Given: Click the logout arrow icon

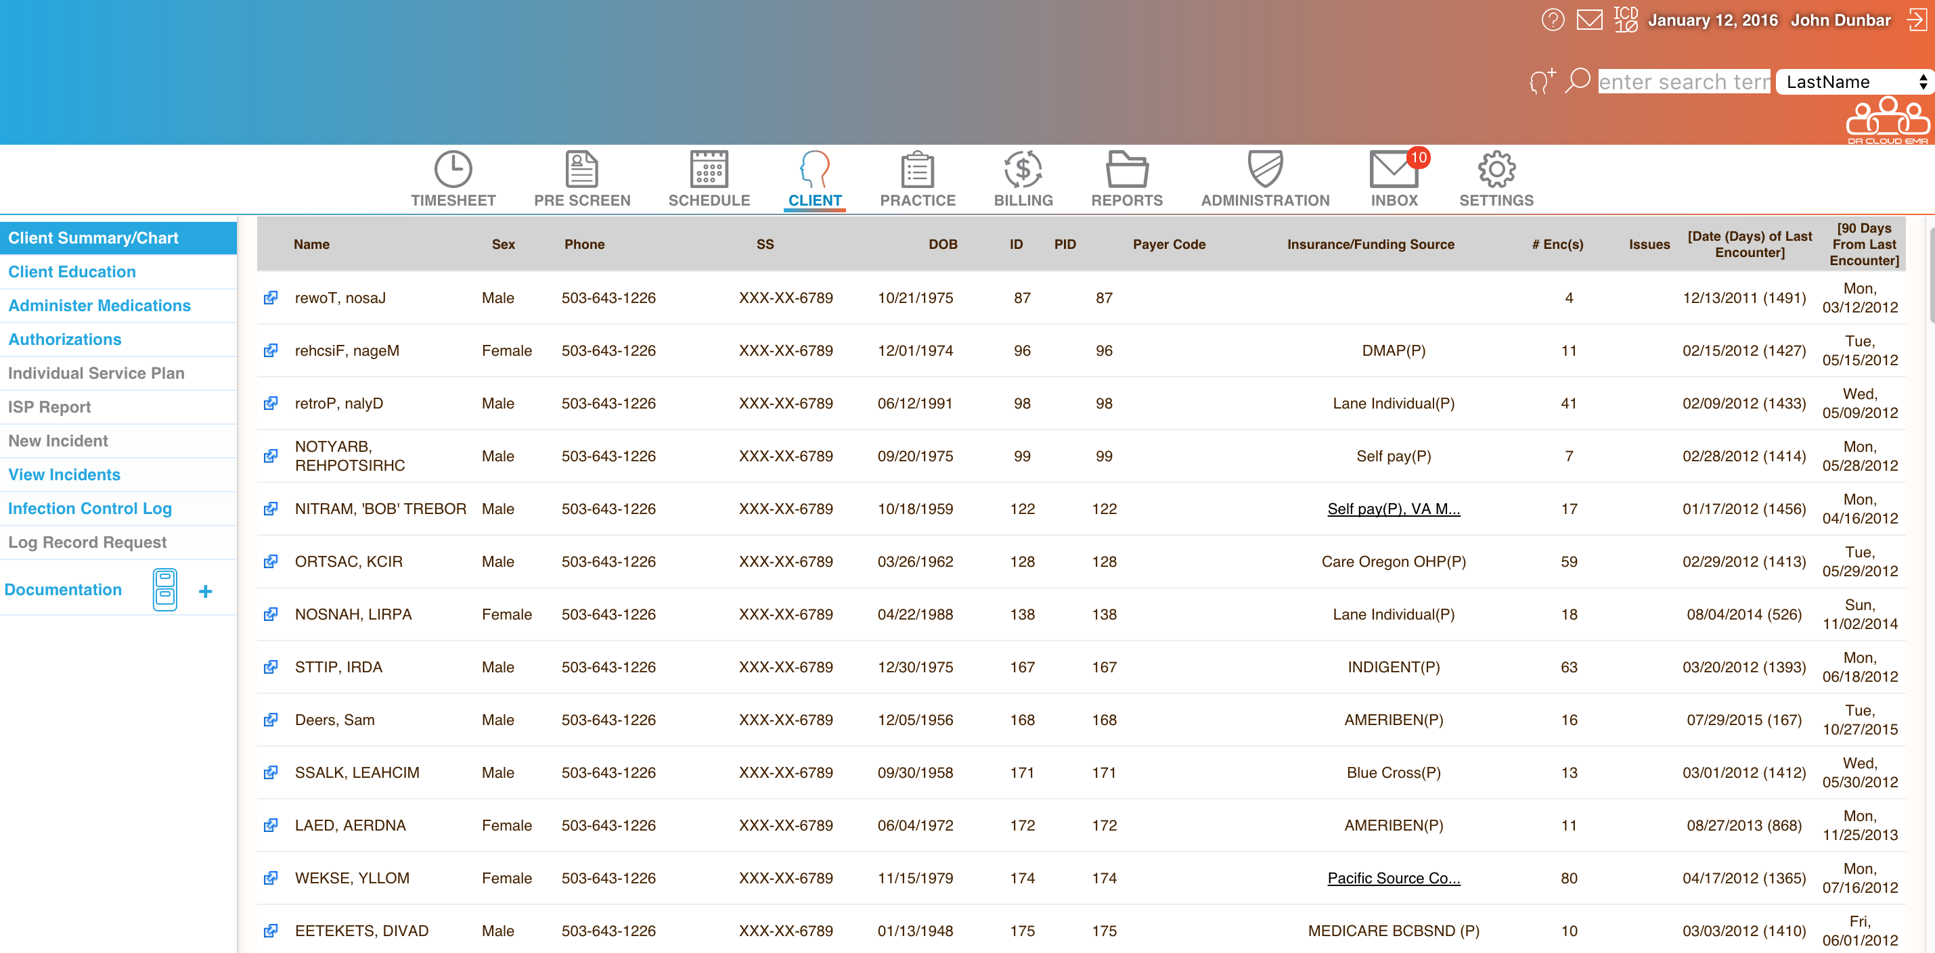Looking at the screenshot, I should click(x=1916, y=20).
